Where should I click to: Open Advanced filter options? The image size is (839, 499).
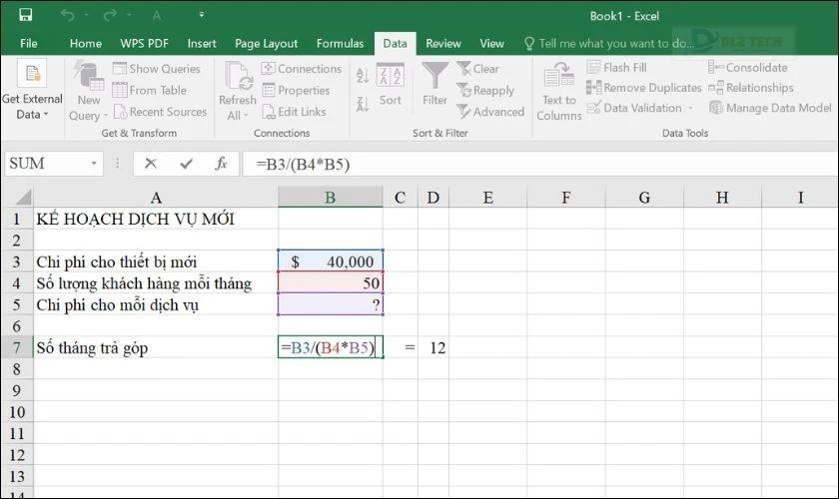[x=490, y=111]
